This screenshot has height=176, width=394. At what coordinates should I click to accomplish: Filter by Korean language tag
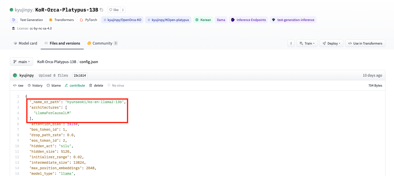[x=203, y=20]
